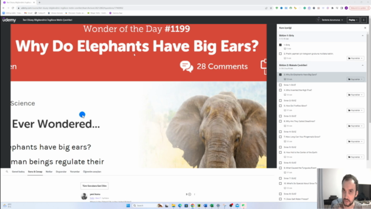Click the weather widget on the taskbar
Viewport: 371px width, 209px height.
tap(6, 206)
